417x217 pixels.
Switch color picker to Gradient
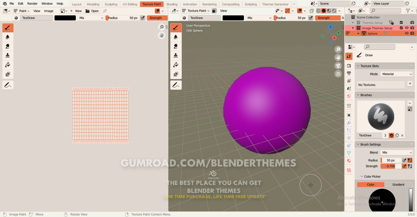398,185
